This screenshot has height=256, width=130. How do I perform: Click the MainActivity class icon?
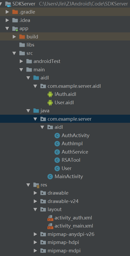coord(50,177)
